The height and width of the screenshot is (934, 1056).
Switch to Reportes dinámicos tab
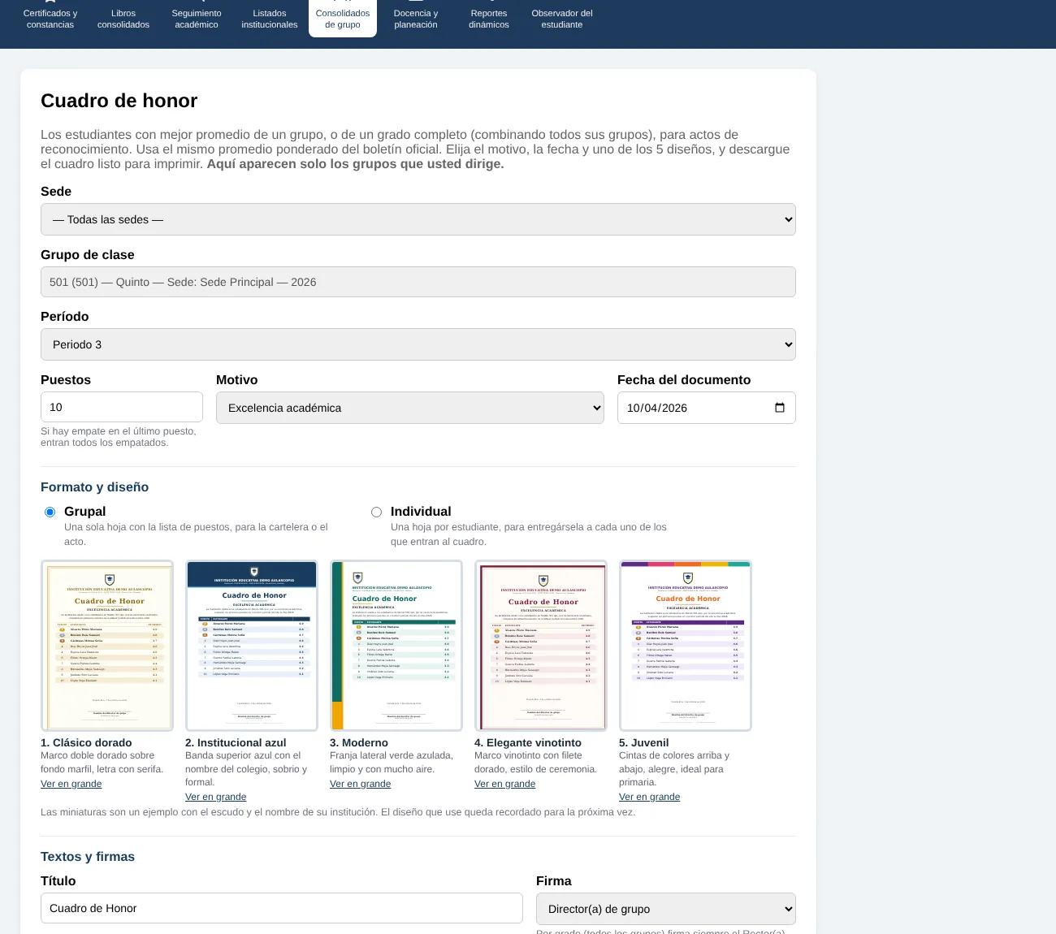(x=489, y=19)
